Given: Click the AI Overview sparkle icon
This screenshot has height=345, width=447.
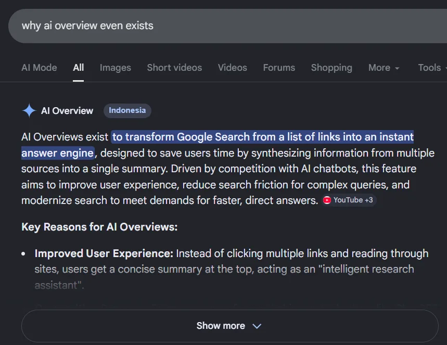Looking at the screenshot, I should click(29, 110).
